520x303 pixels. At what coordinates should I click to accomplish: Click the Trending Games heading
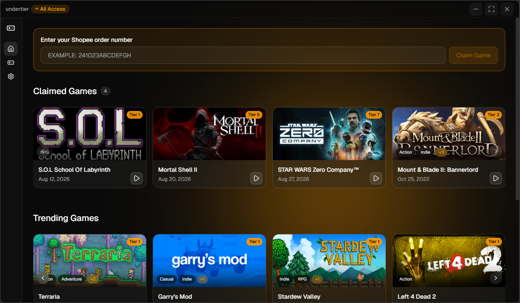click(x=66, y=218)
